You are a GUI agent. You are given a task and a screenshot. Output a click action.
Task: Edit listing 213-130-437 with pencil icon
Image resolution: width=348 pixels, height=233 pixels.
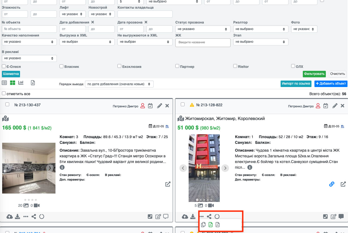(x=159, y=106)
